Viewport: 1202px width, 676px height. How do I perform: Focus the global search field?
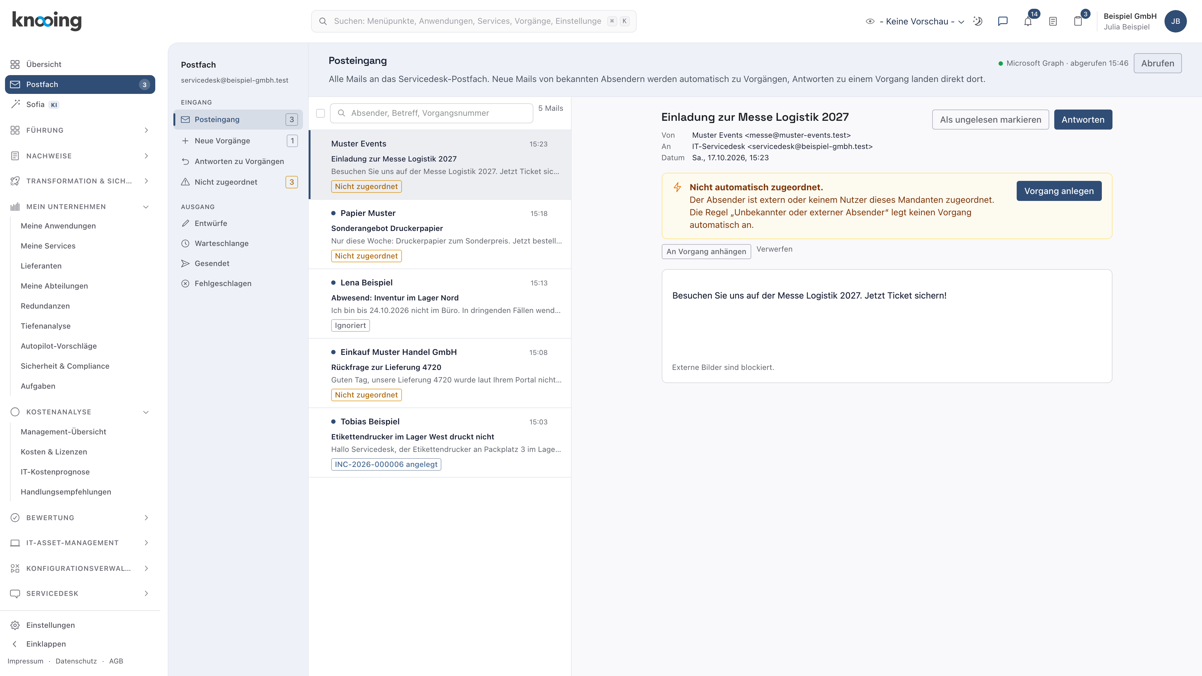474,22
